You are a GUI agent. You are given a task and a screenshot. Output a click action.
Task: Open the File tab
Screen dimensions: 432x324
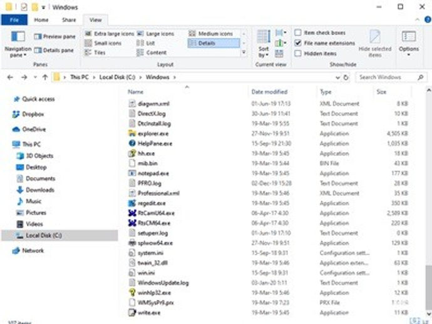pos(14,20)
